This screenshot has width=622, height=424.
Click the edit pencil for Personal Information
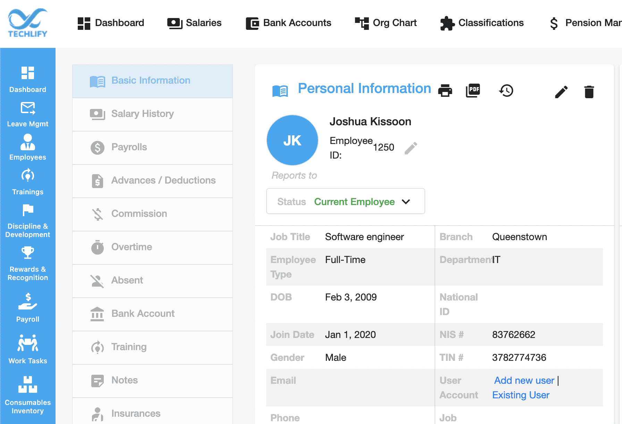(561, 92)
